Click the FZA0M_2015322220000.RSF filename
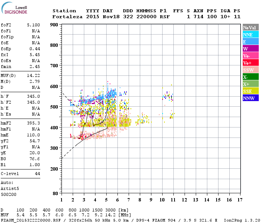The width and height of the screenshot is (261, 223). [31, 220]
